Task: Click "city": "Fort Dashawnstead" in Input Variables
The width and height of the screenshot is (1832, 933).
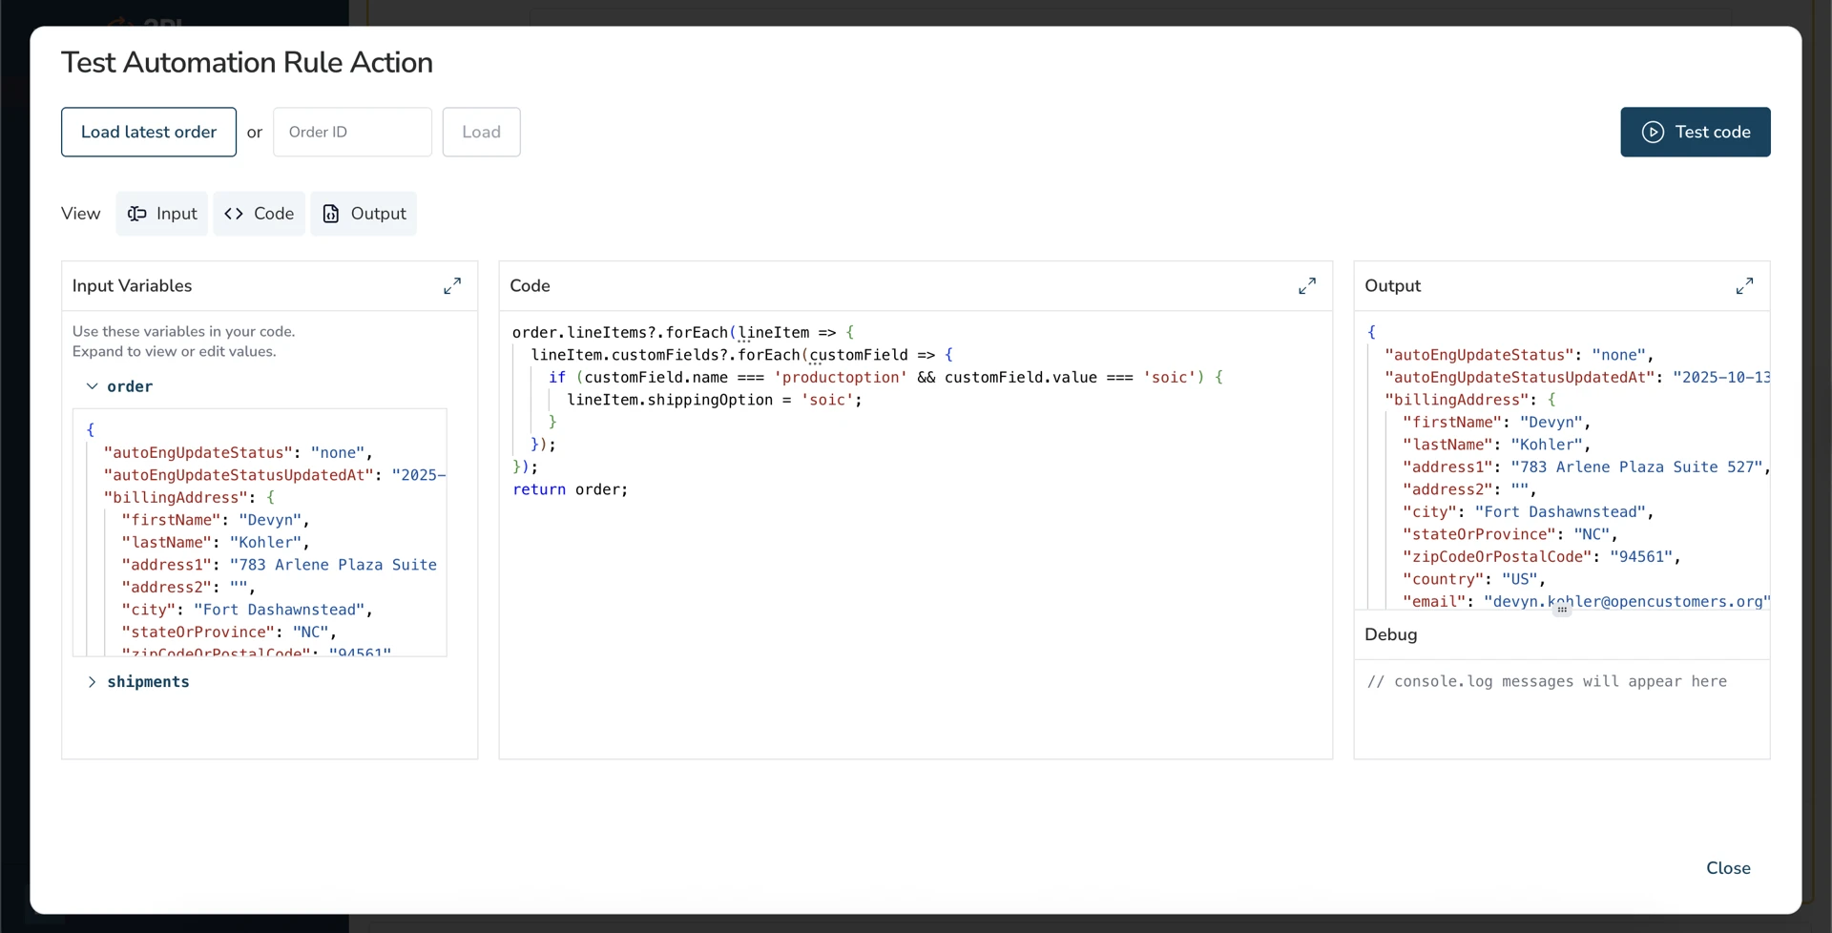Action: click(247, 610)
